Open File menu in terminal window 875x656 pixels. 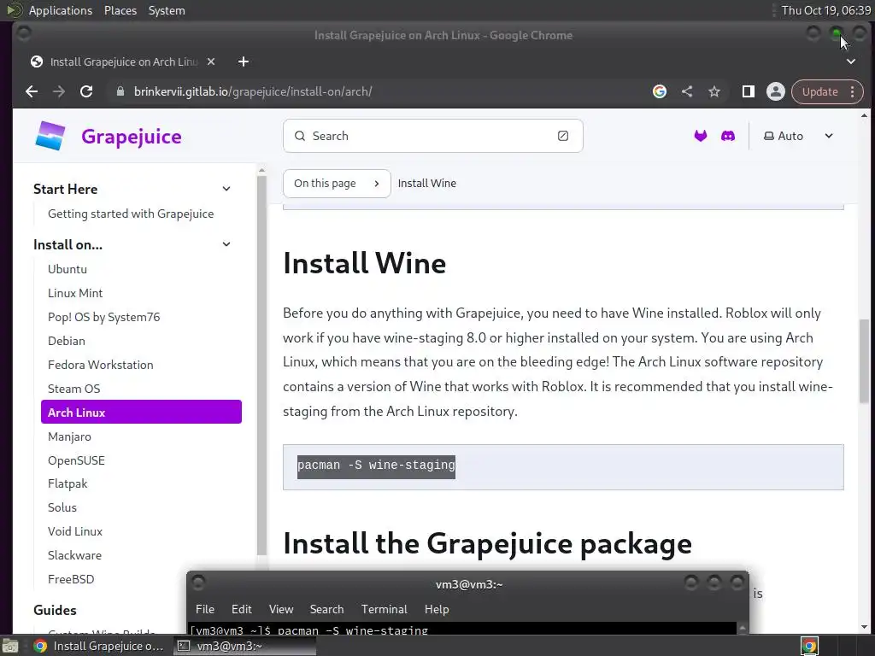[x=205, y=609]
